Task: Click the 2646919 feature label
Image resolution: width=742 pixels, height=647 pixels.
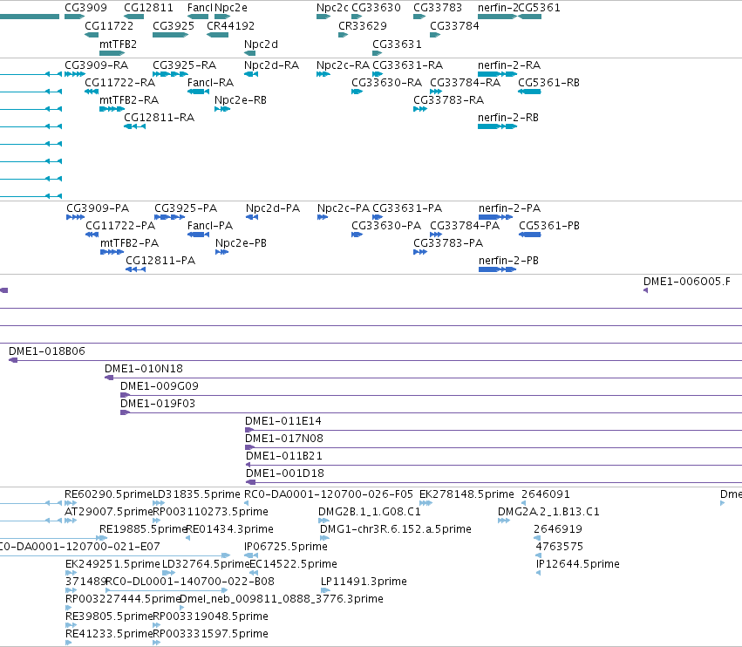Action: click(x=558, y=529)
